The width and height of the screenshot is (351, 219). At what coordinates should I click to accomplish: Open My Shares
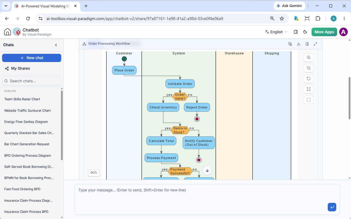click(17, 68)
